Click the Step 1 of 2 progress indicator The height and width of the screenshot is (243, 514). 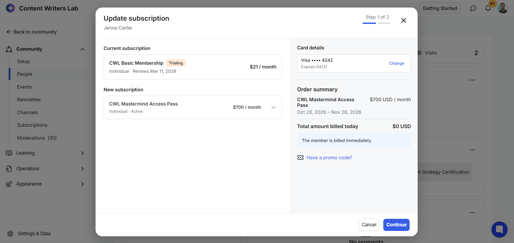[377, 19]
